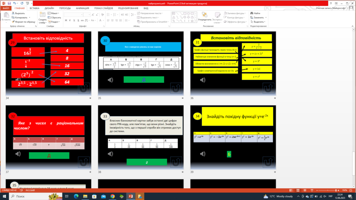Toggle underline Ч formatting
356x200 pixels.
pyautogui.click(x=74, y=20)
